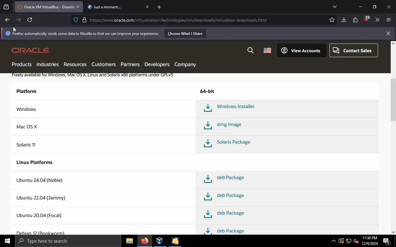Click download icon for Debian 12 row
Screen dimensions: 396x247
pos(208,231)
